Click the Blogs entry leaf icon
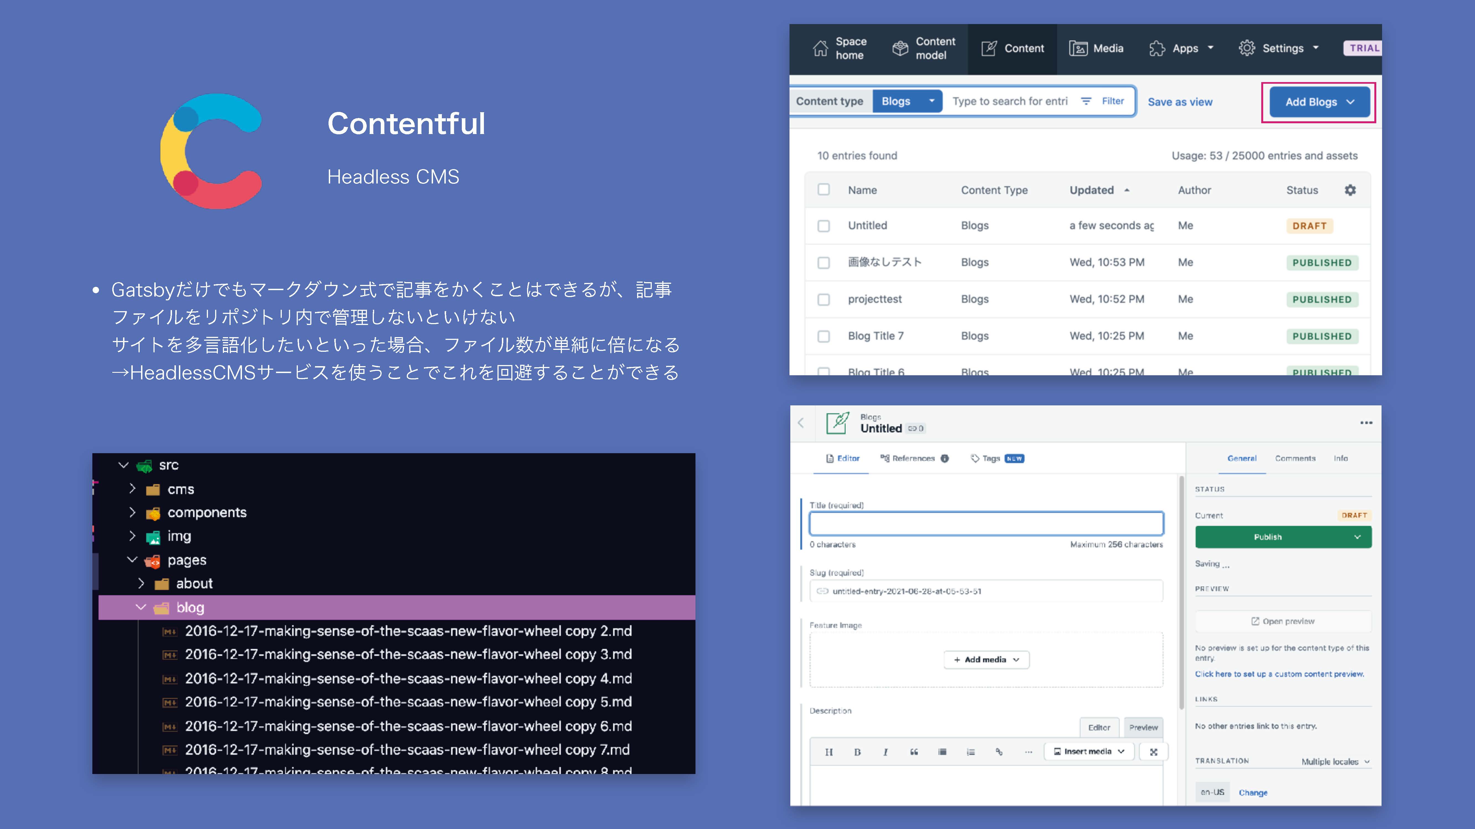 pyautogui.click(x=838, y=423)
